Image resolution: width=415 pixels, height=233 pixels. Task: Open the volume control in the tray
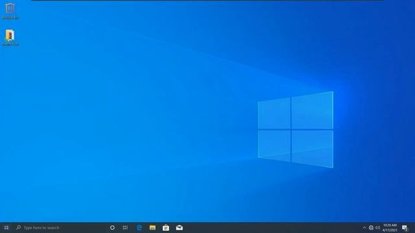tap(377, 227)
